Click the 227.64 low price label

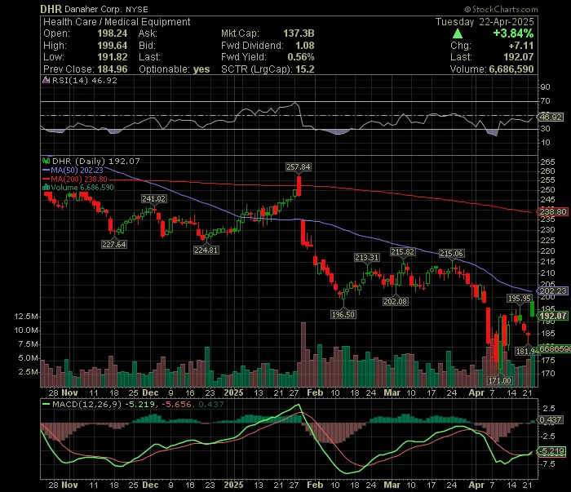[114, 244]
